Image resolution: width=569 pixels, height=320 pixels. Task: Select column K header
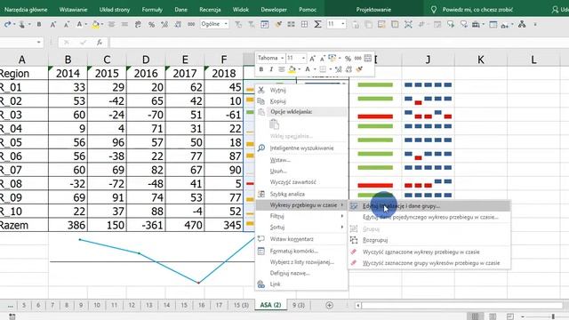pos(480,60)
